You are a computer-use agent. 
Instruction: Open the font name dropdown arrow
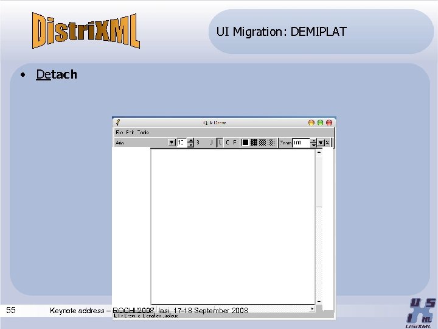click(172, 143)
